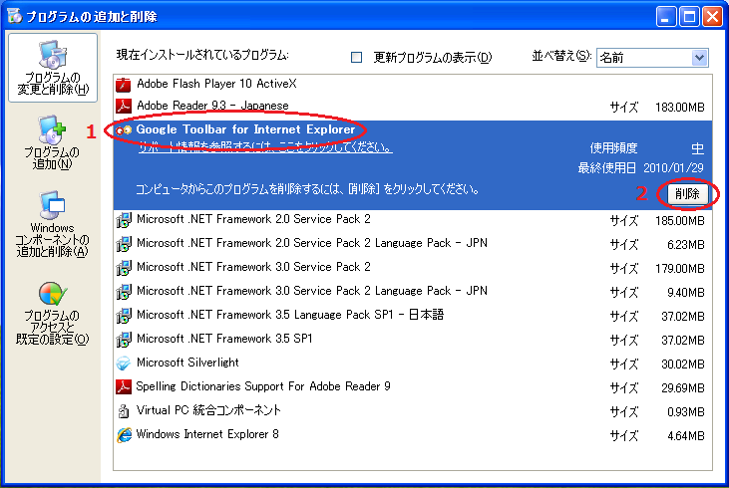Screen dimensions: 729x488
Task: Select .NET Framework 3.0 Service Pack 2 entry
Action: pyautogui.click(x=253, y=267)
